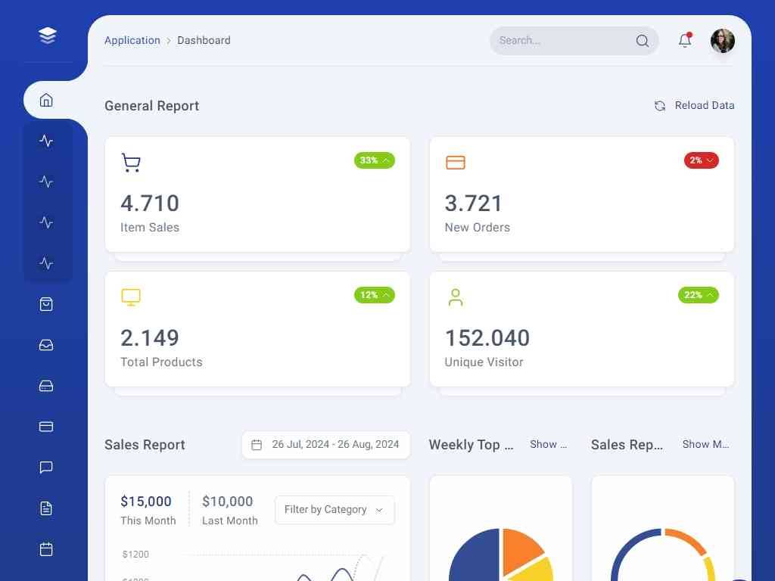
Task: Click the Application breadcrumb link
Action: pos(132,41)
